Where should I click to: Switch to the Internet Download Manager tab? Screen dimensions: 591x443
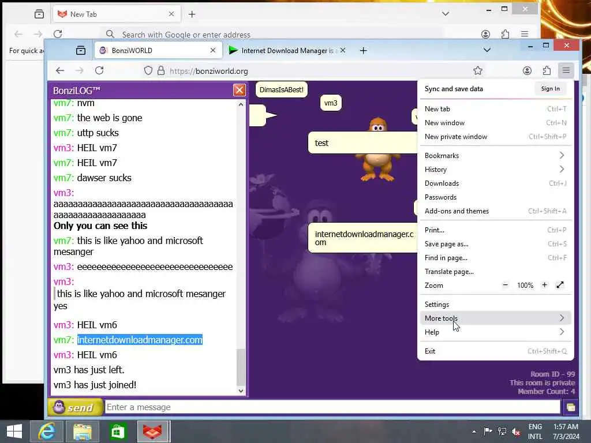286,51
